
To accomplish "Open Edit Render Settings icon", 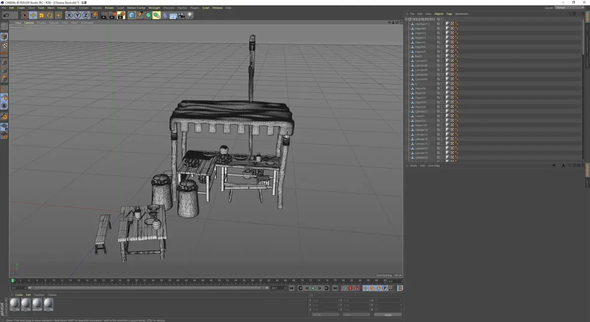I will [121, 15].
